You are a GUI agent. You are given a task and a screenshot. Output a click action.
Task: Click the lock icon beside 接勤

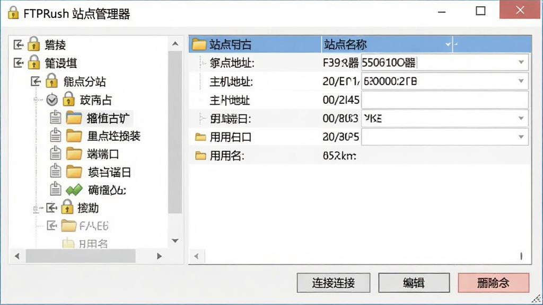(x=67, y=208)
